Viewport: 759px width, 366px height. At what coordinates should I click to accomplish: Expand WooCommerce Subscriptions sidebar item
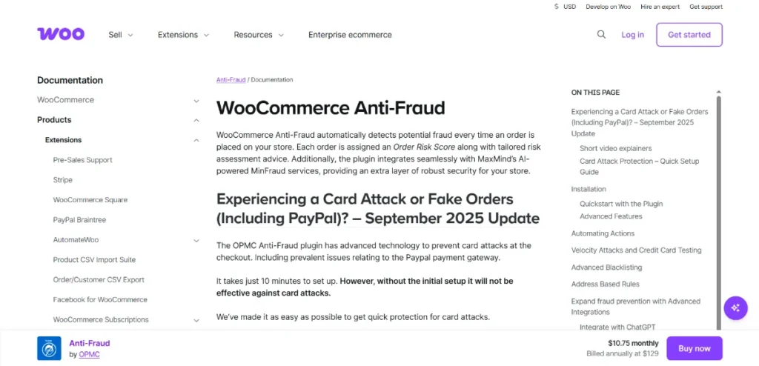(196, 320)
